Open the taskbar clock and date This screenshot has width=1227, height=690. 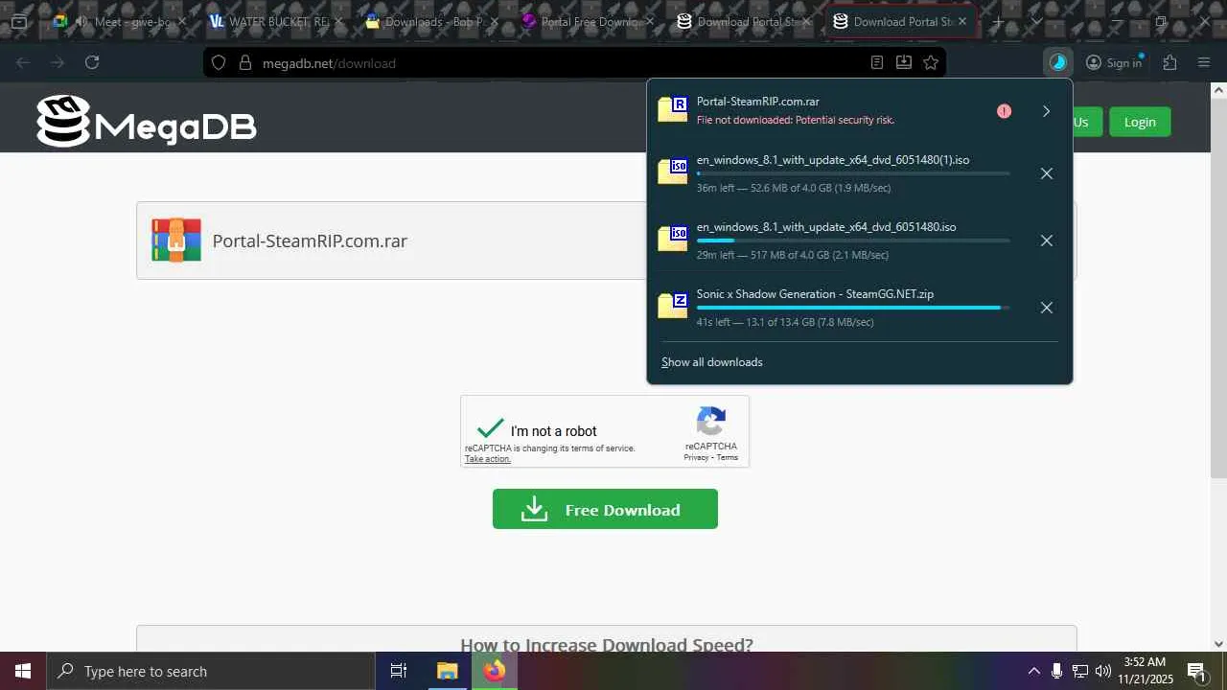[x=1146, y=671]
